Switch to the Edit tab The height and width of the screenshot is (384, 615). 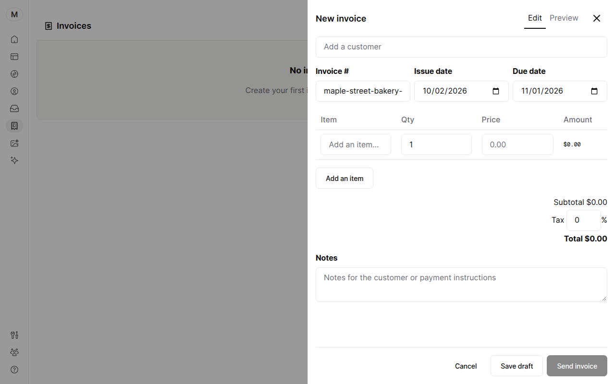pyautogui.click(x=535, y=18)
